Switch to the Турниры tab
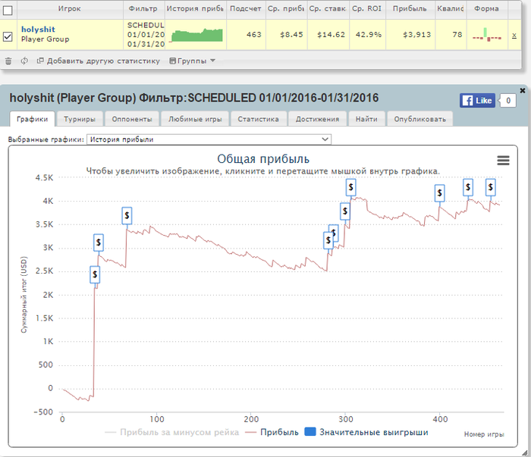This screenshot has width=531, height=457. 80,119
